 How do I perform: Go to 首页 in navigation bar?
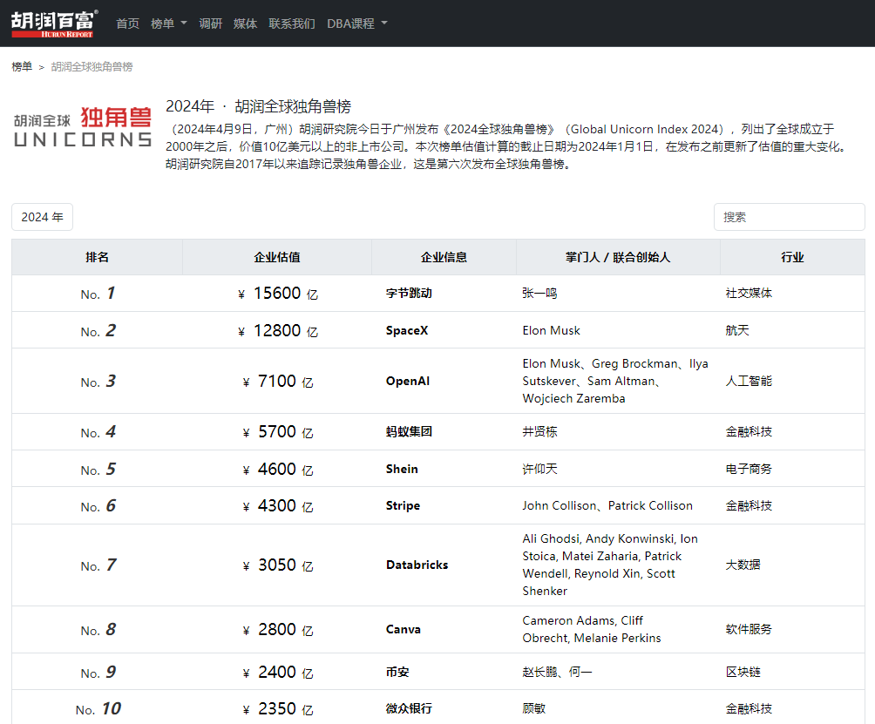[127, 24]
